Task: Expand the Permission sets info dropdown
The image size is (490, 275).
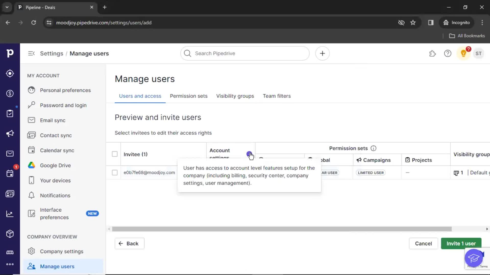Action: coord(374,148)
